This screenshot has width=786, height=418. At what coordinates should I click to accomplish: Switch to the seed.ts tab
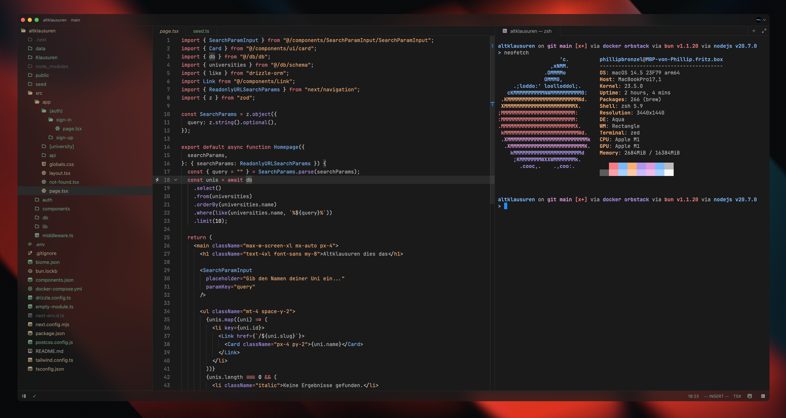point(201,31)
